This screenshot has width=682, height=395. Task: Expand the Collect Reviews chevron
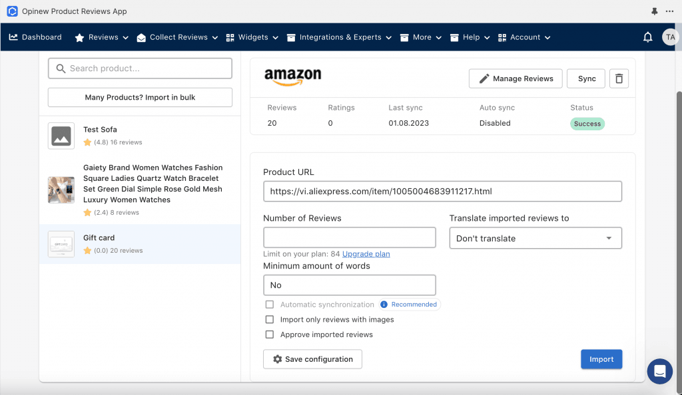(215, 38)
